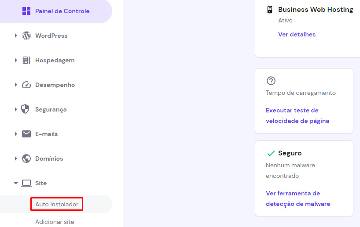Image resolution: width=360 pixels, height=227 pixels.
Task: Open Painel de Controle menu item
Action: point(62,11)
